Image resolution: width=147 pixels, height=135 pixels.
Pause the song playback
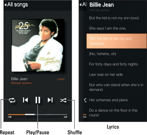click(x=38, y=100)
